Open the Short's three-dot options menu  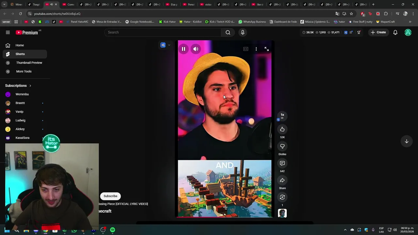pyautogui.click(x=256, y=49)
